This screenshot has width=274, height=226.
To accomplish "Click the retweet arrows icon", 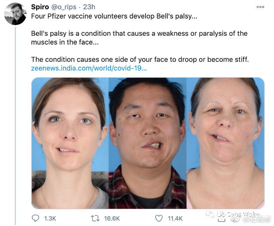I will point(95,218).
